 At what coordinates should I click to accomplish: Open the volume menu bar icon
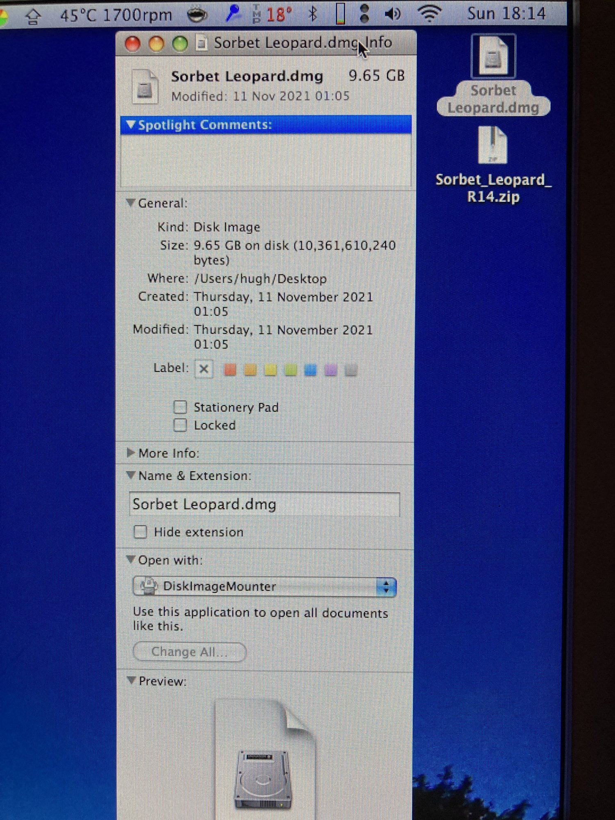[x=393, y=14]
